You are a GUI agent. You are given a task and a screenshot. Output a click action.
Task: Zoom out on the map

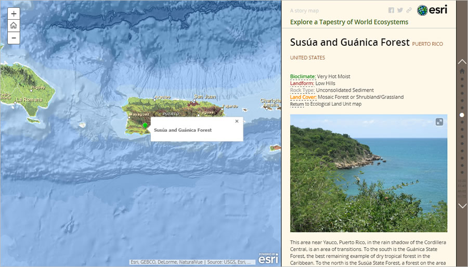pos(14,38)
